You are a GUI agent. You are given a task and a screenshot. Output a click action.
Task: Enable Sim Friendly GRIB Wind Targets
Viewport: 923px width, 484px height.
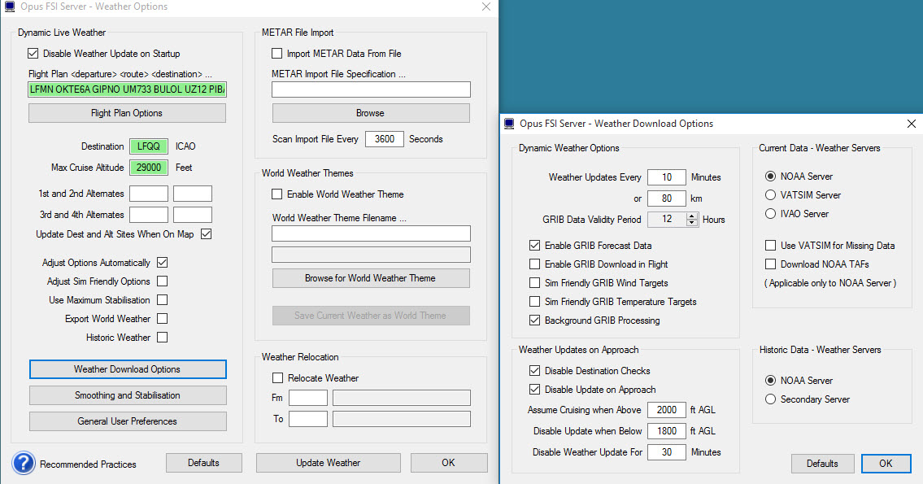point(534,283)
